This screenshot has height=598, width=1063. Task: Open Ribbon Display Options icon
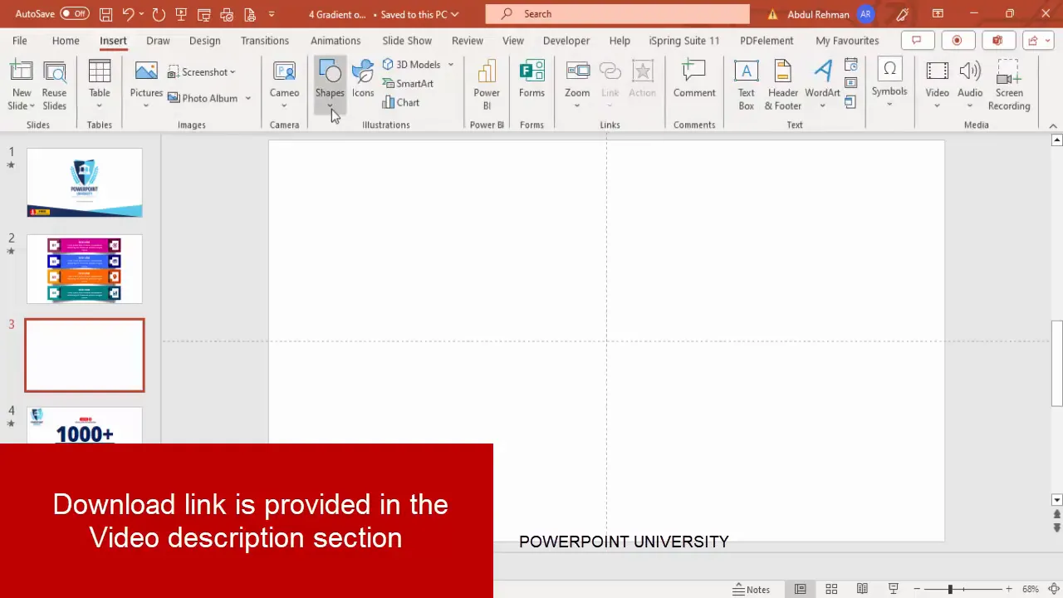938,14
